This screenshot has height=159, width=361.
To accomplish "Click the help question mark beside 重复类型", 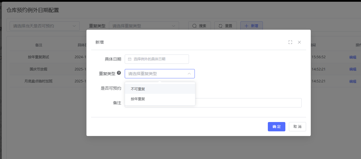I will pyautogui.click(x=119, y=73).
